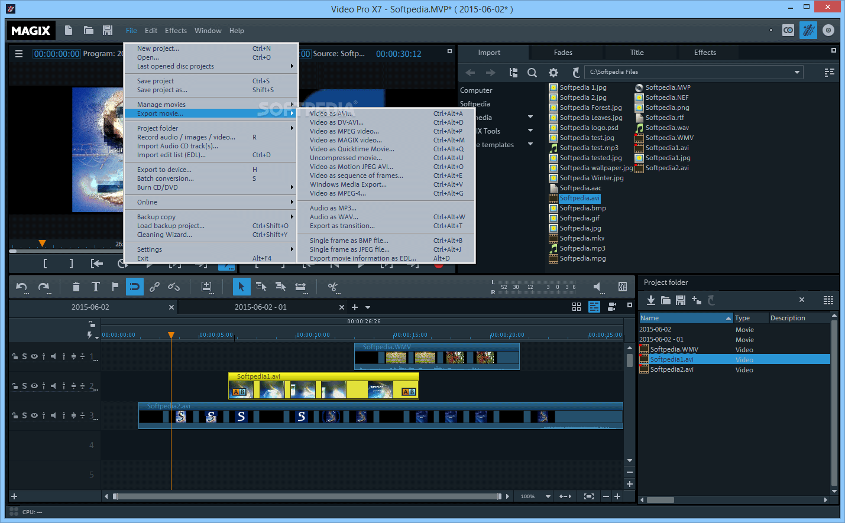Toggle eye visibility of track 2
This screenshot has height=523, width=845.
(34, 386)
